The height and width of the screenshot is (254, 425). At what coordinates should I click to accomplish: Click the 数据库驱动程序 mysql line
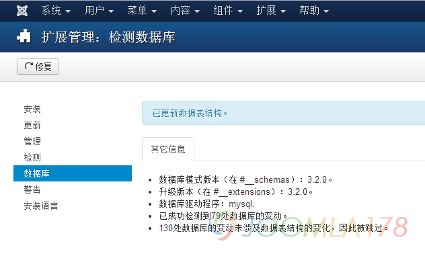[x=206, y=204]
